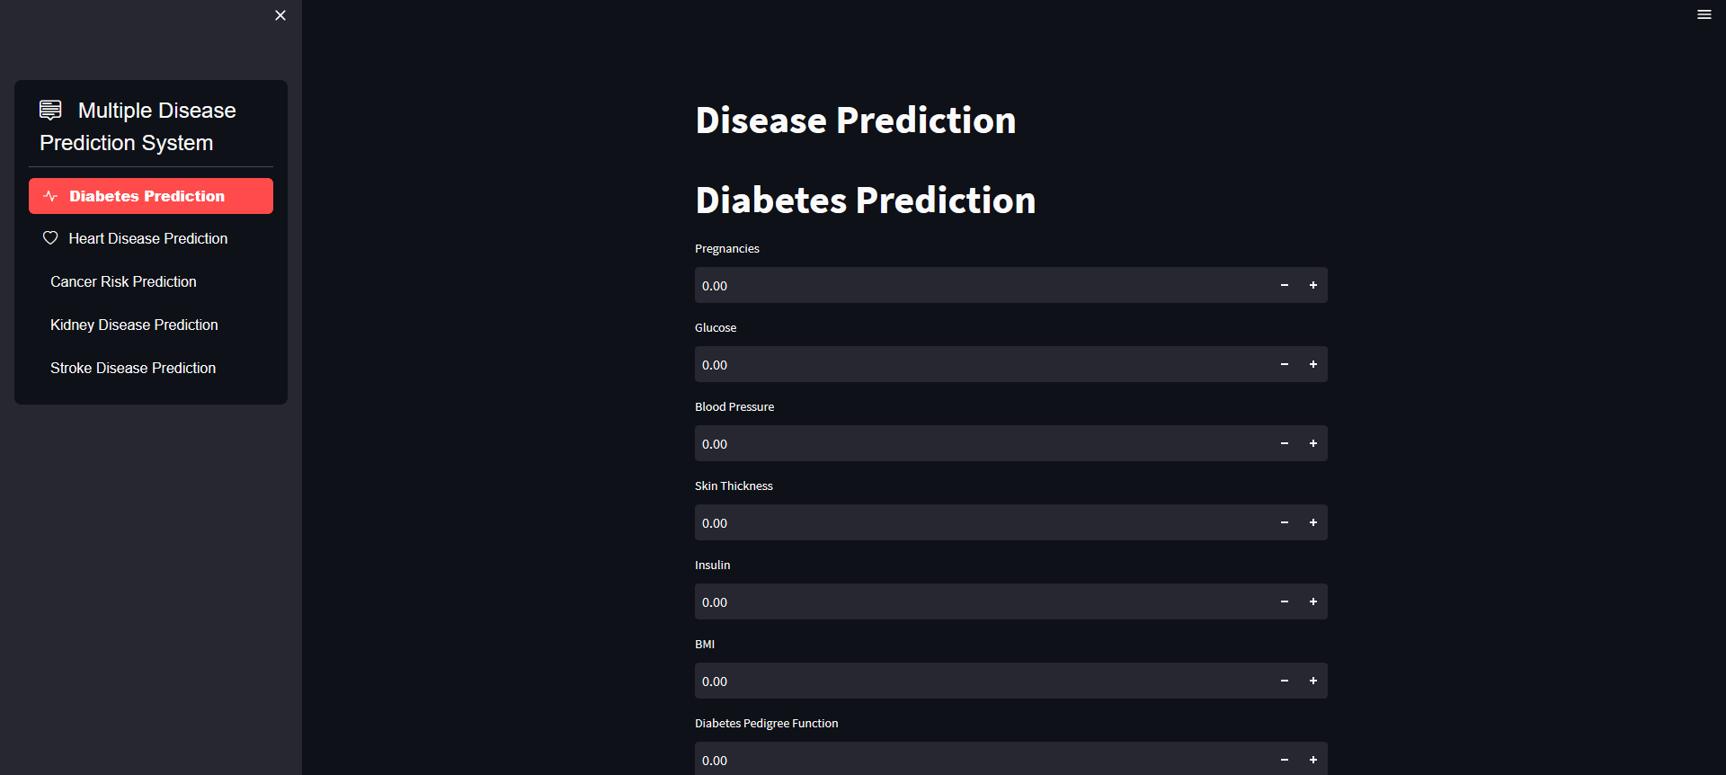Image resolution: width=1726 pixels, height=775 pixels.
Task: Focus the BMI number input
Action: [x=980, y=681]
